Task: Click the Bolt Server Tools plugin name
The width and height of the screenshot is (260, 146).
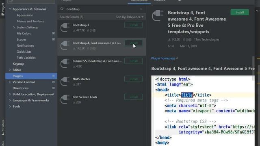Action: 85,97
